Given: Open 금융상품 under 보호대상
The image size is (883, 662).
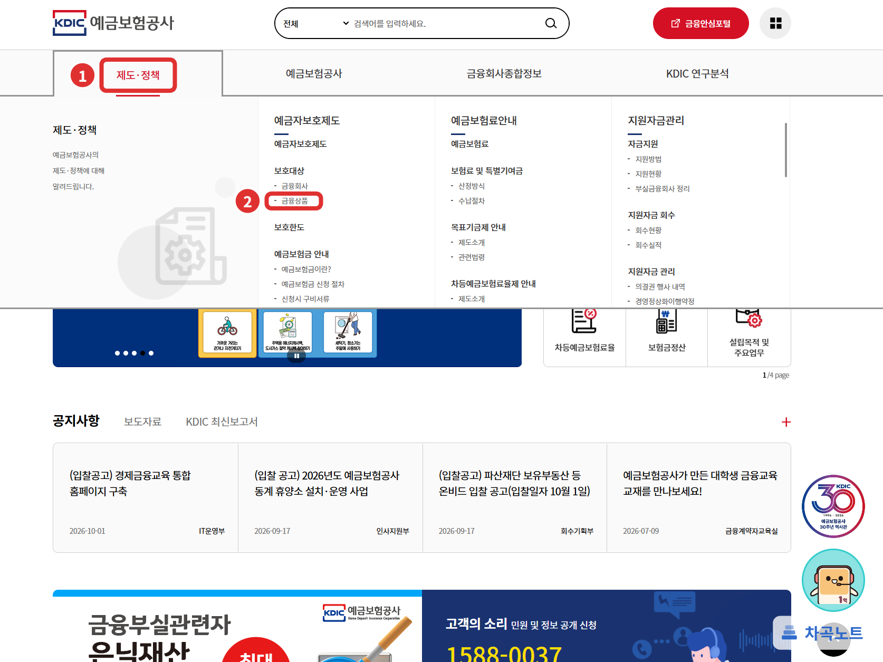Looking at the screenshot, I should [x=294, y=201].
